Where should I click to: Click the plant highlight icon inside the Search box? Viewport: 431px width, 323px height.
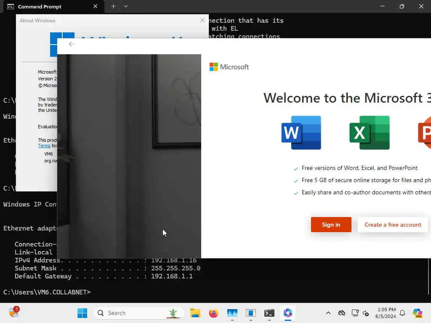[x=173, y=313]
